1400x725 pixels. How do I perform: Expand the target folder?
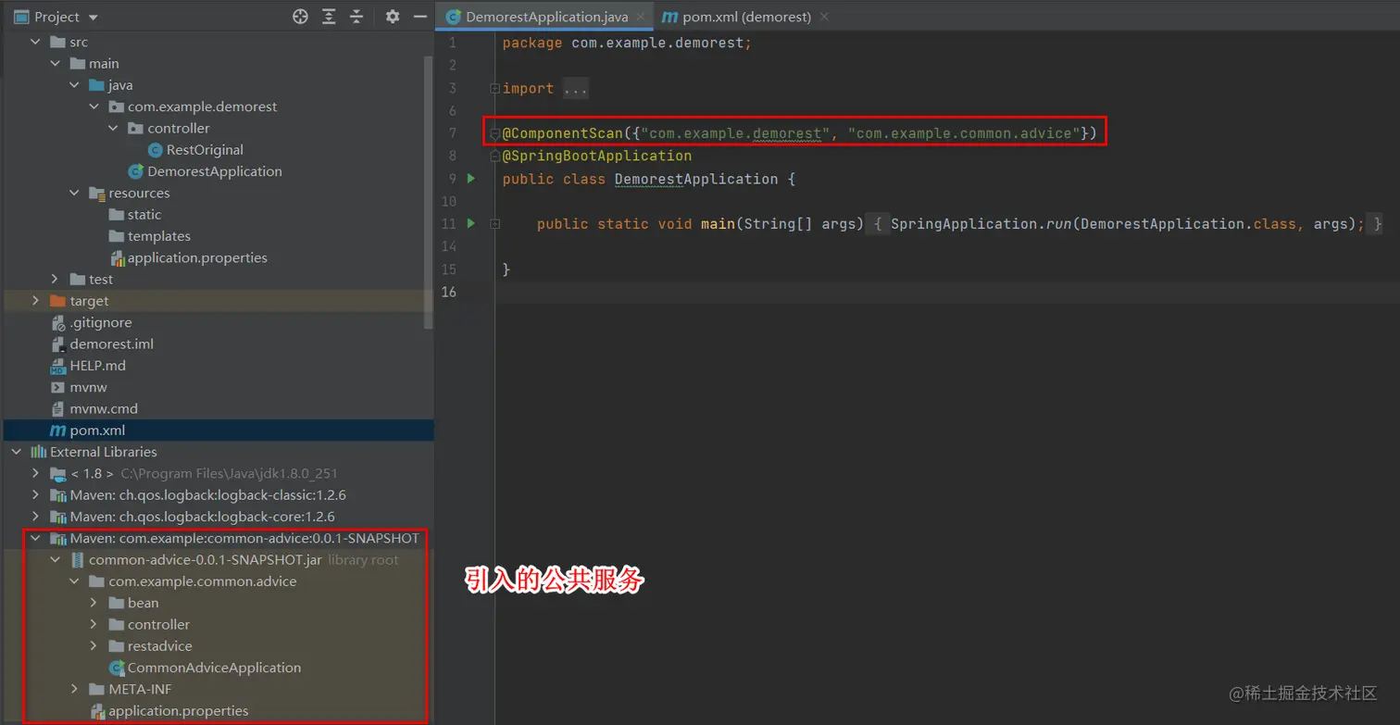pyautogui.click(x=36, y=301)
